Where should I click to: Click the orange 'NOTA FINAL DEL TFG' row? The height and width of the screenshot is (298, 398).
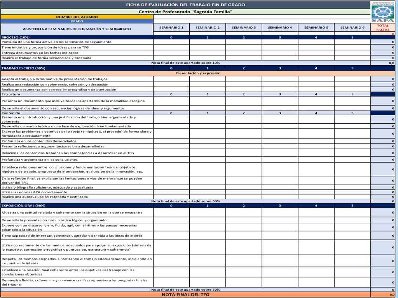click(x=185, y=295)
